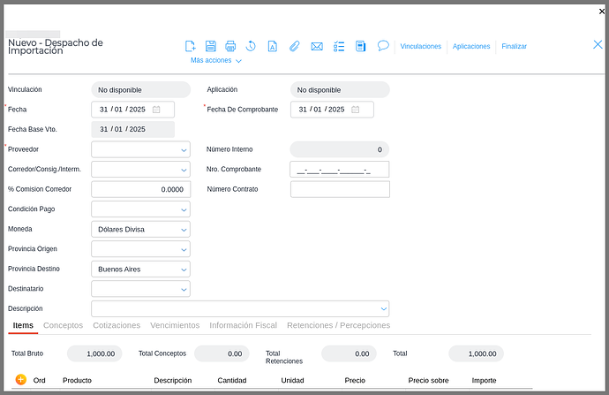Viewport: 609px width, 395px height.
Task: Open the Información Fiscal tab
Action: coord(243,325)
